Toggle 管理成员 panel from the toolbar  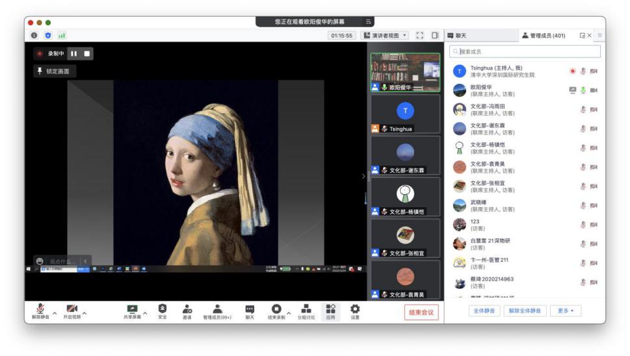click(217, 311)
